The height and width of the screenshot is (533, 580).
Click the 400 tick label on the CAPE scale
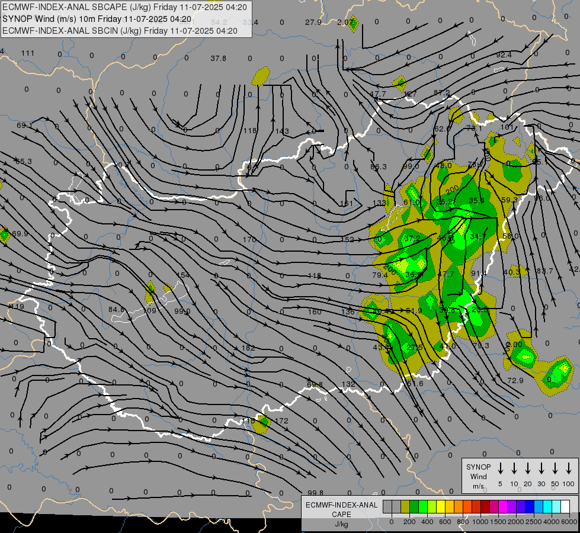(x=427, y=522)
